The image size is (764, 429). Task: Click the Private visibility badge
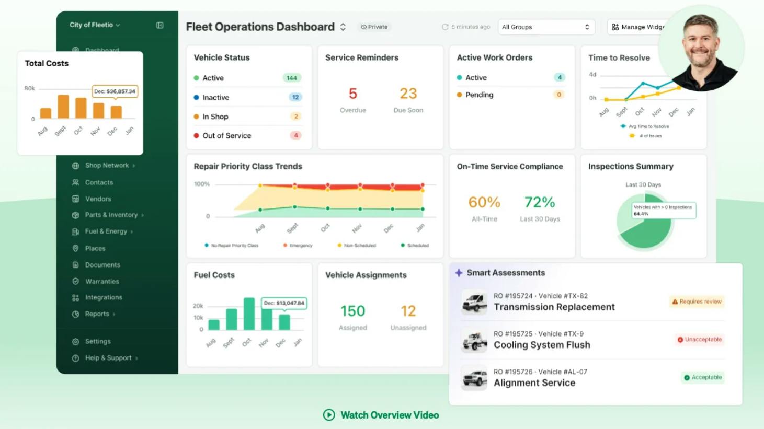coord(374,27)
